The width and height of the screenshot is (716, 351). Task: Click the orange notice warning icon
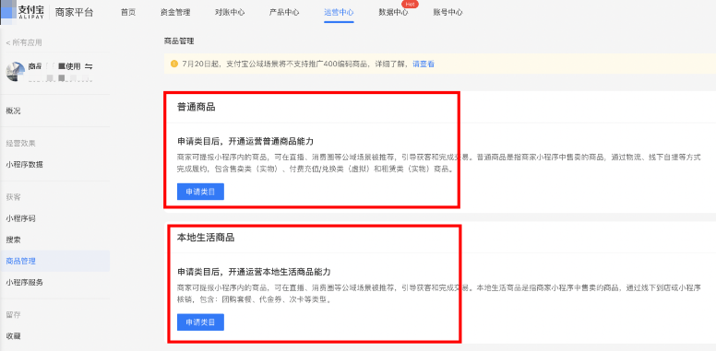pos(174,64)
